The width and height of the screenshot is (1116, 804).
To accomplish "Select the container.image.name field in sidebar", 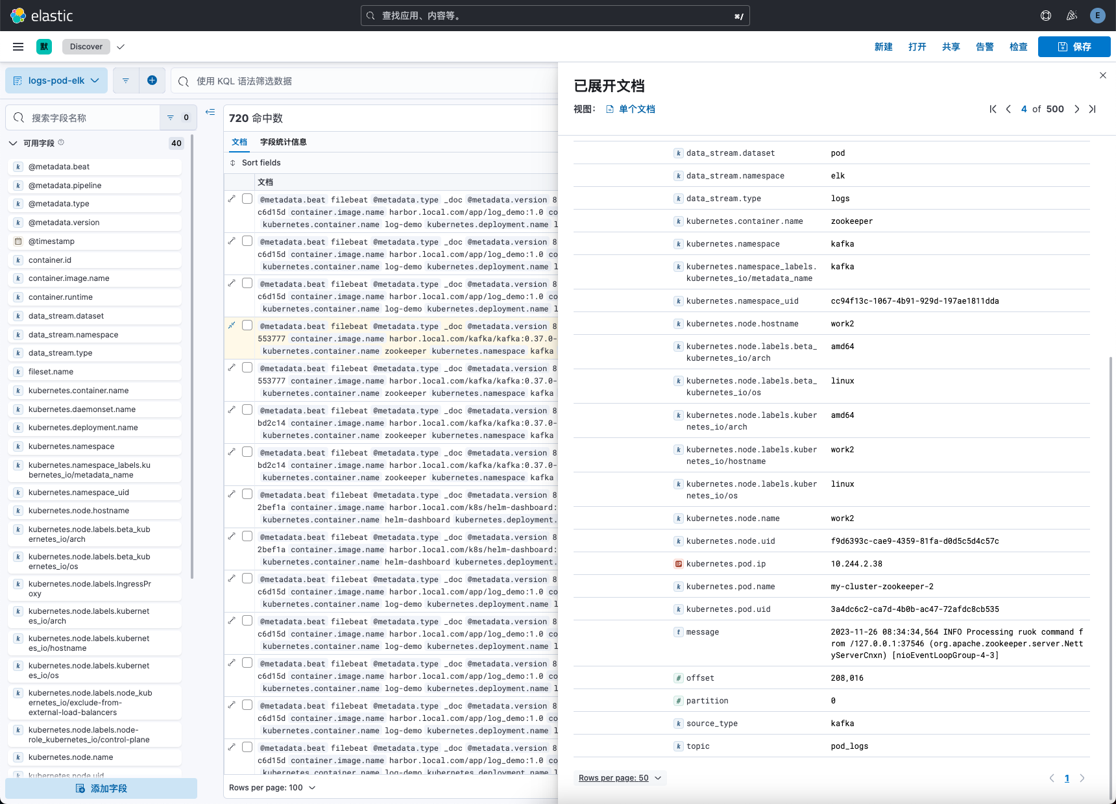I will pyautogui.click(x=95, y=278).
